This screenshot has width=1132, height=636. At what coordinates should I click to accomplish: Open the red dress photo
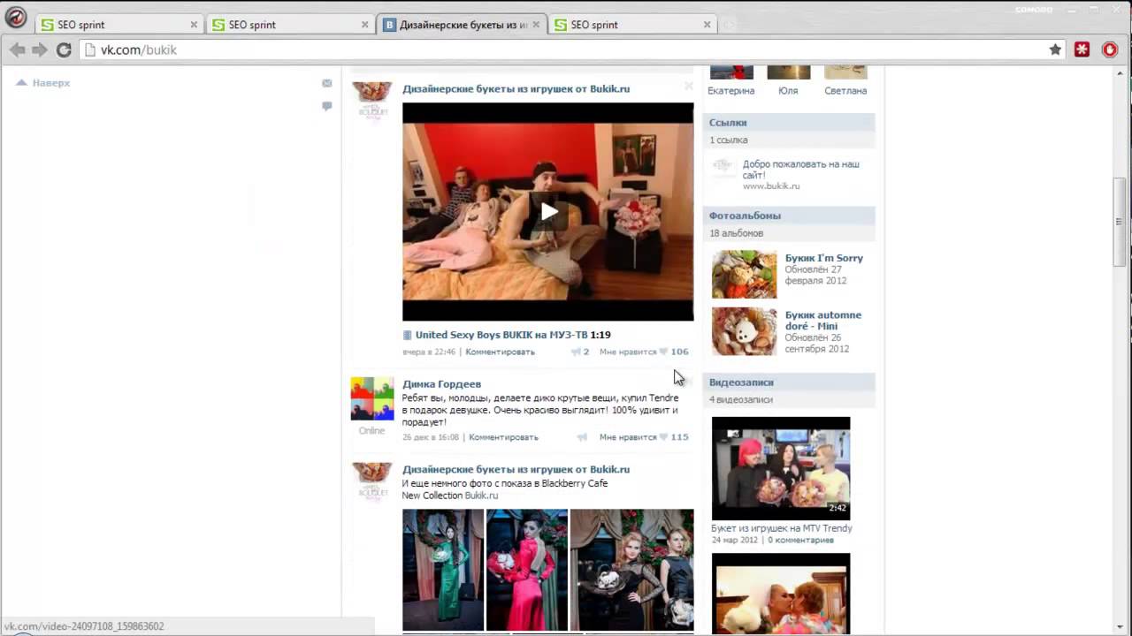click(x=527, y=570)
